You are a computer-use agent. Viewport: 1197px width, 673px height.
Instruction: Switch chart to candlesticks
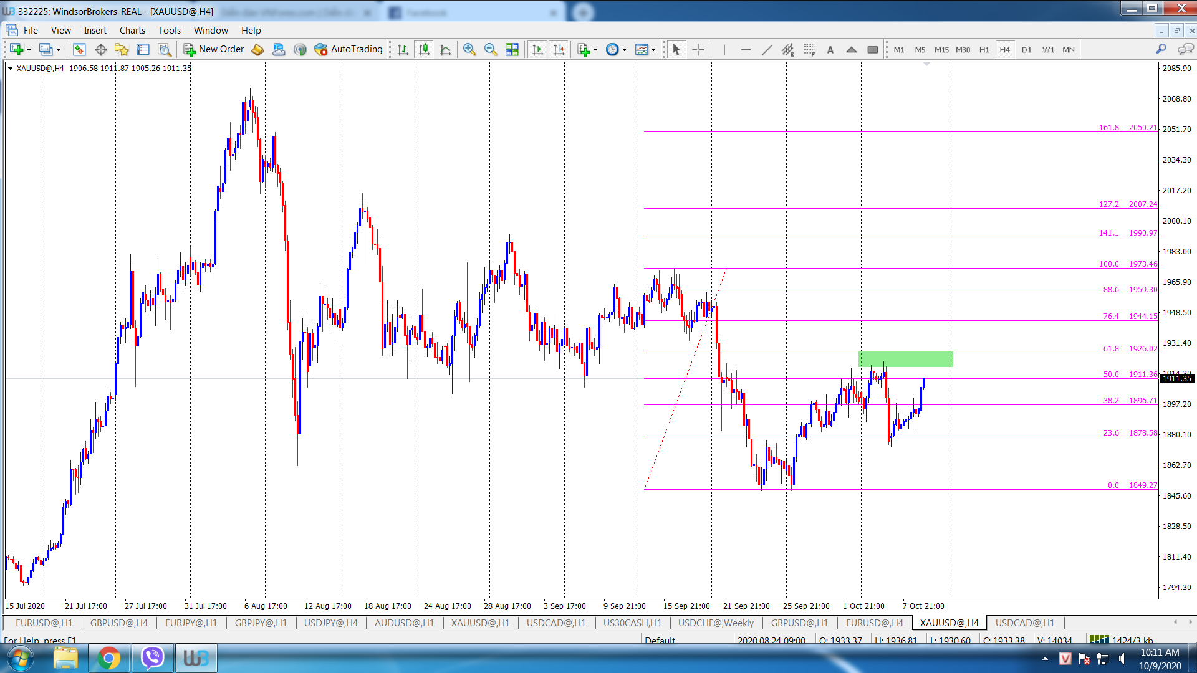[x=424, y=49]
